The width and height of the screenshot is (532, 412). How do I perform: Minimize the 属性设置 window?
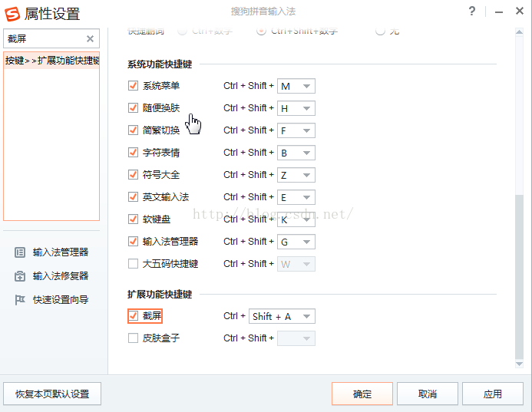[499, 12]
